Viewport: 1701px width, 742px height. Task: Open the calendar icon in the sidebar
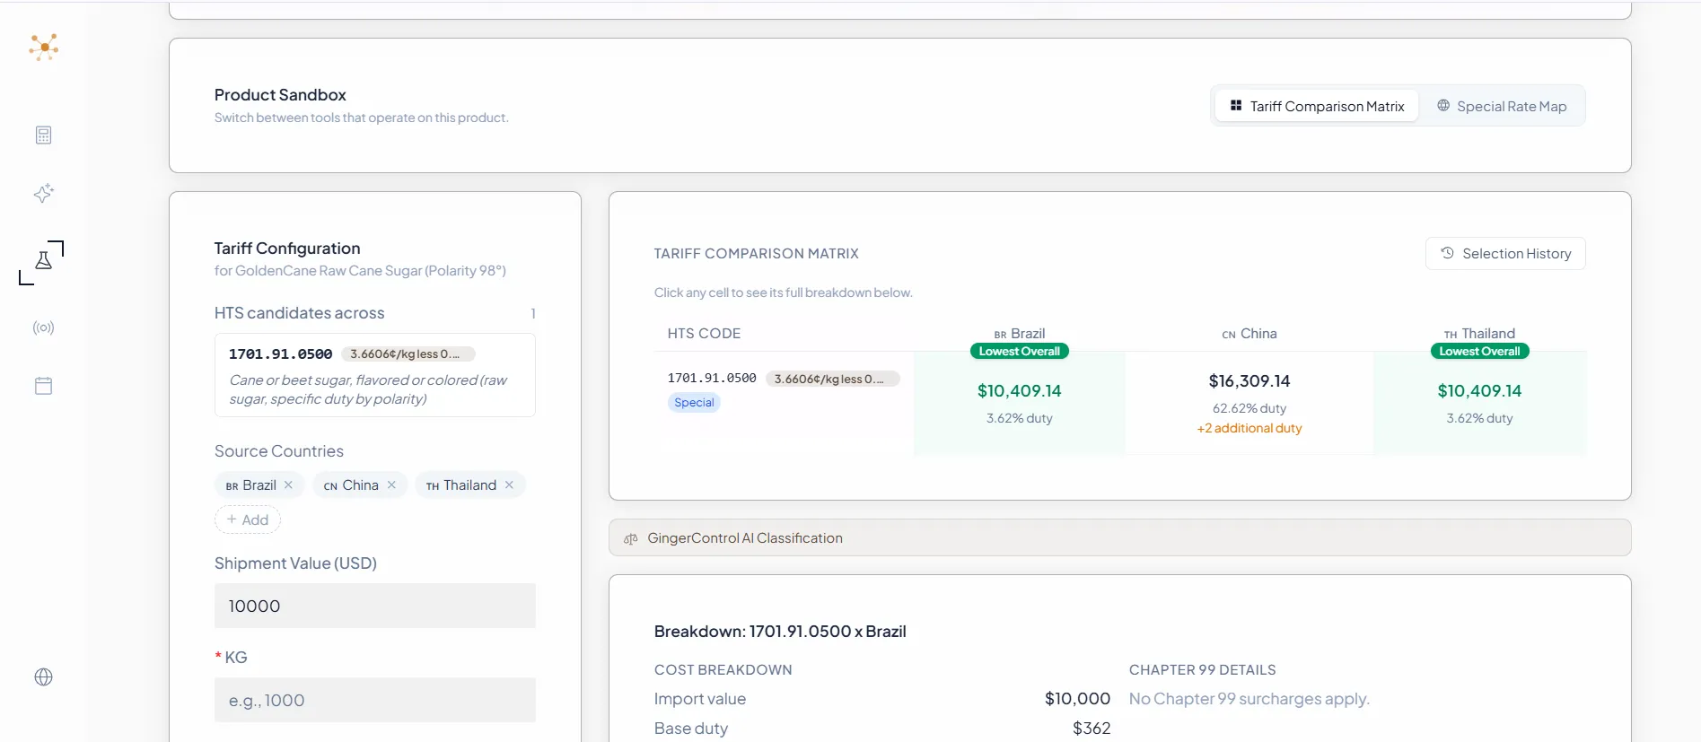pyautogui.click(x=43, y=386)
